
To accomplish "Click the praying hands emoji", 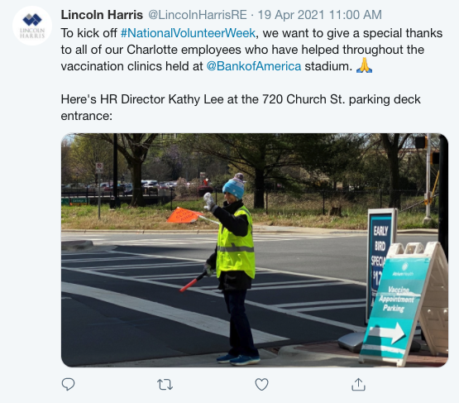I will tap(364, 65).
